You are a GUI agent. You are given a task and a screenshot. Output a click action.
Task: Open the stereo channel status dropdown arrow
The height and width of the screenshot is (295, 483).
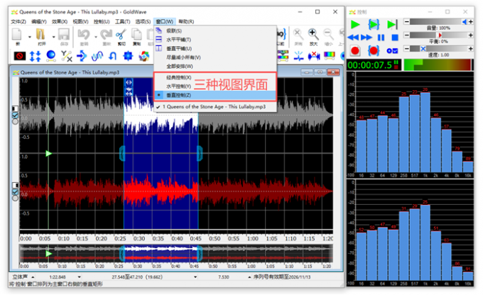pyautogui.click(x=33, y=277)
